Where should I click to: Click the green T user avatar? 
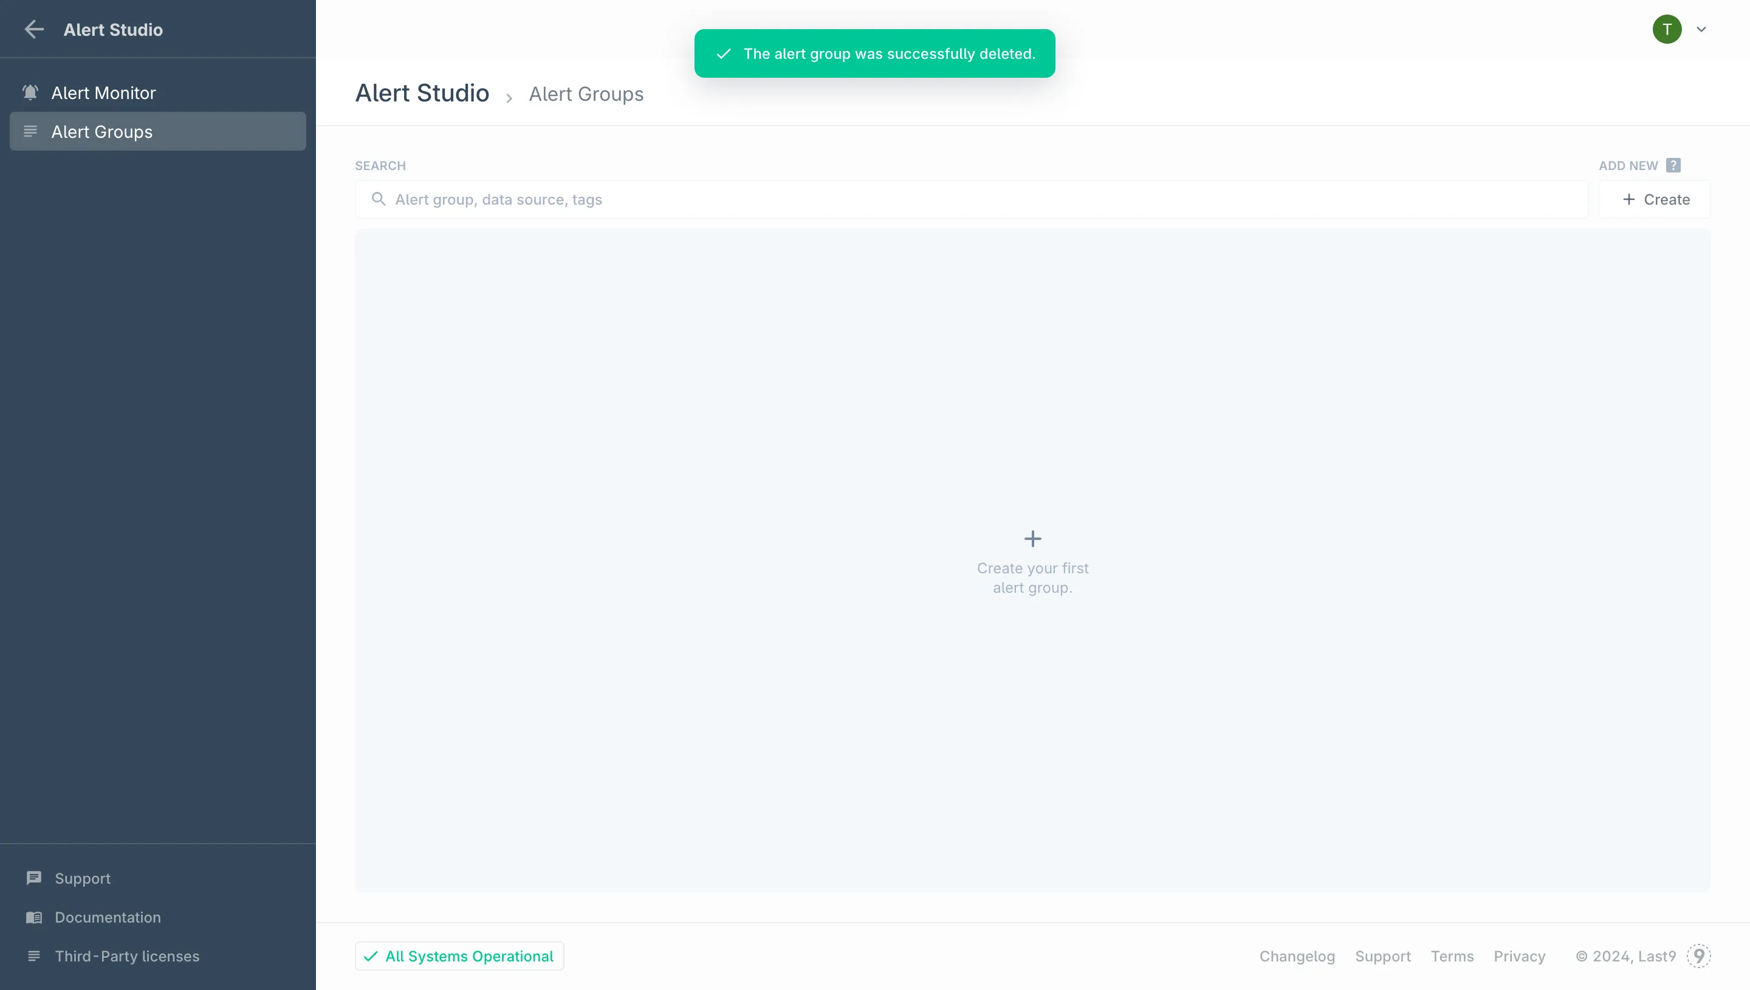click(1666, 29)
